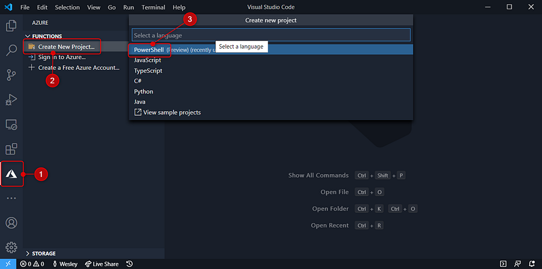Select C# from language list
This screenshot has height=269, width=542.
tap(271, 81)
